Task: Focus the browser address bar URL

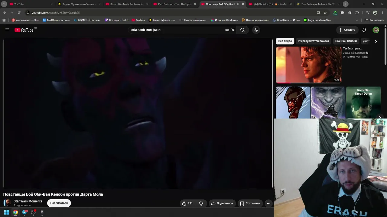Action: coord(56,13)
